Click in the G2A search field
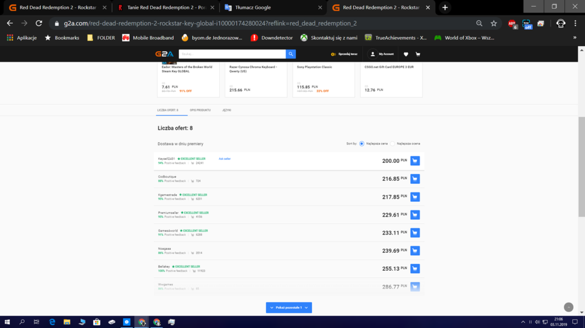 coord(232,54)
